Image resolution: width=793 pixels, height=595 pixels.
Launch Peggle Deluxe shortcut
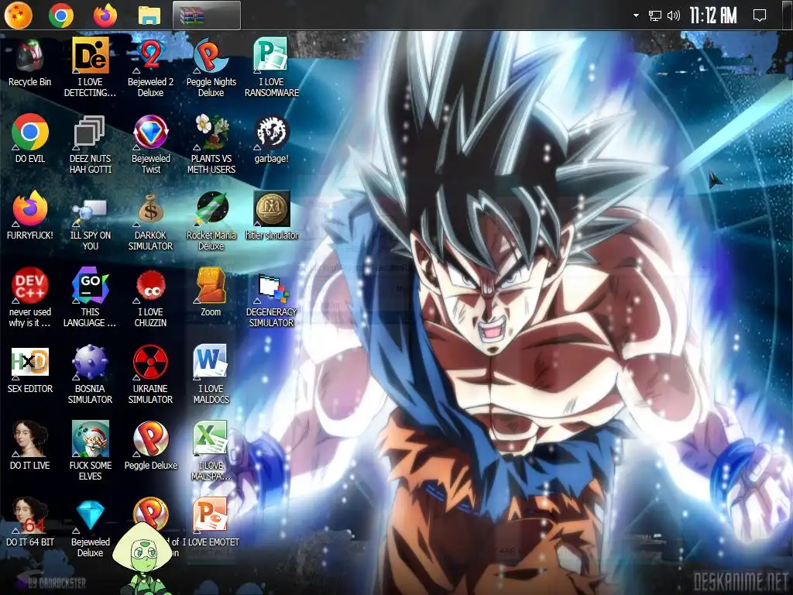[151, 445]
